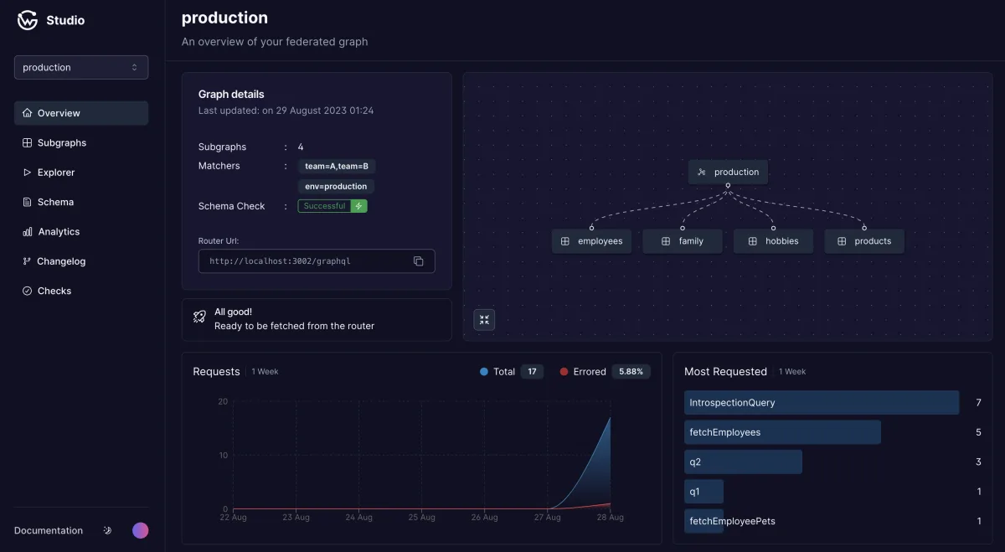This screenshot has width=1005, height=552.
Task: Click the rocket icon in All good panel
Action: 199,317
